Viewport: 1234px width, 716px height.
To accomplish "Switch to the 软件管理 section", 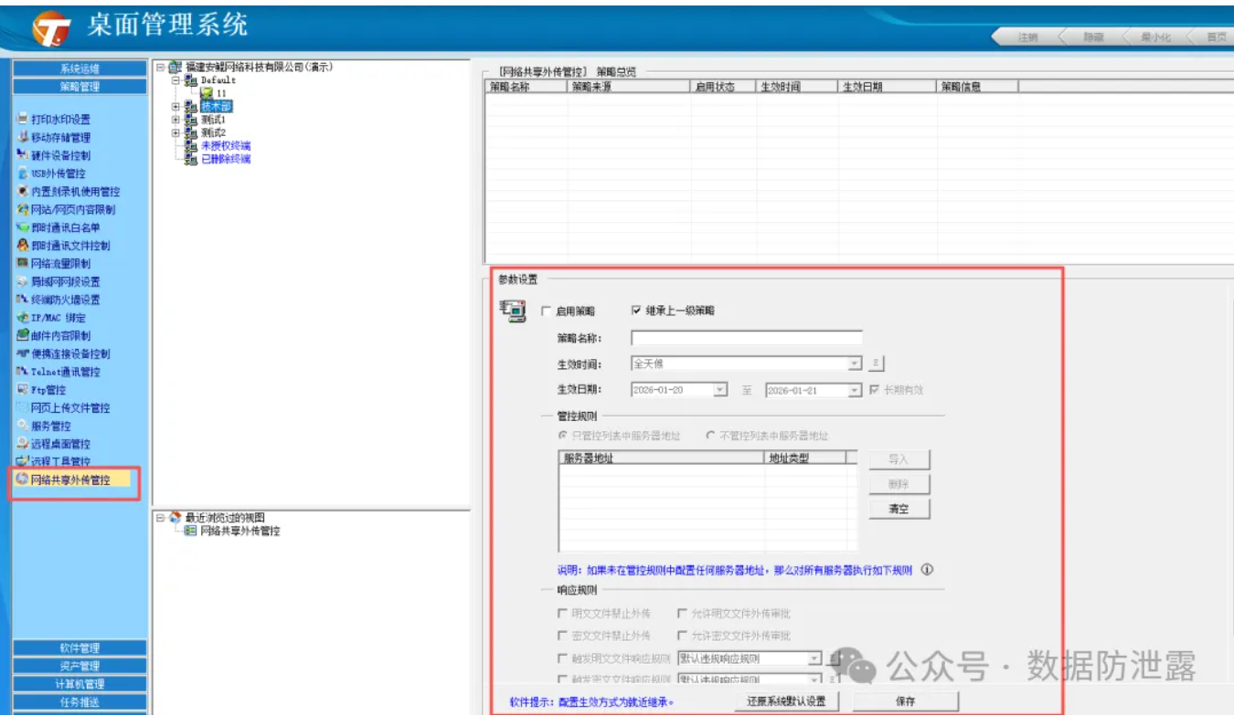I will pos(80,648).
